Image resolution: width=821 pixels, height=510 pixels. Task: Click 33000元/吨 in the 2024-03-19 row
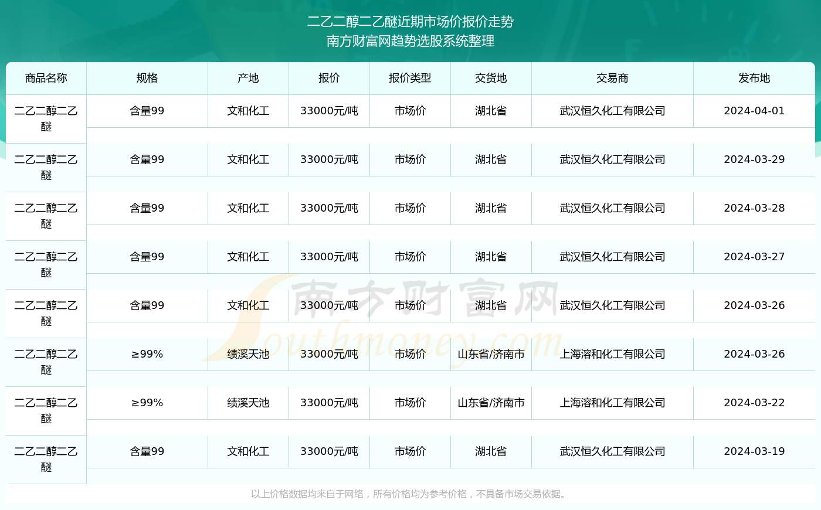tap(329, 451)
